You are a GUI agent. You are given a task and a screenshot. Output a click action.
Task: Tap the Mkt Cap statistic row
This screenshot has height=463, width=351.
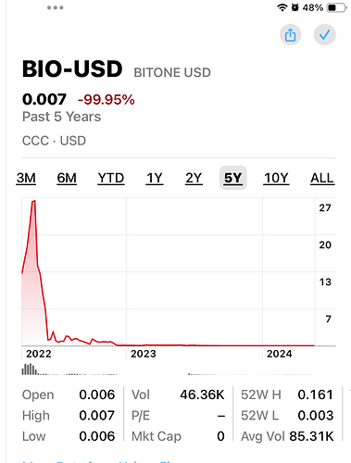pyautogui.click(x=178, y=436)
